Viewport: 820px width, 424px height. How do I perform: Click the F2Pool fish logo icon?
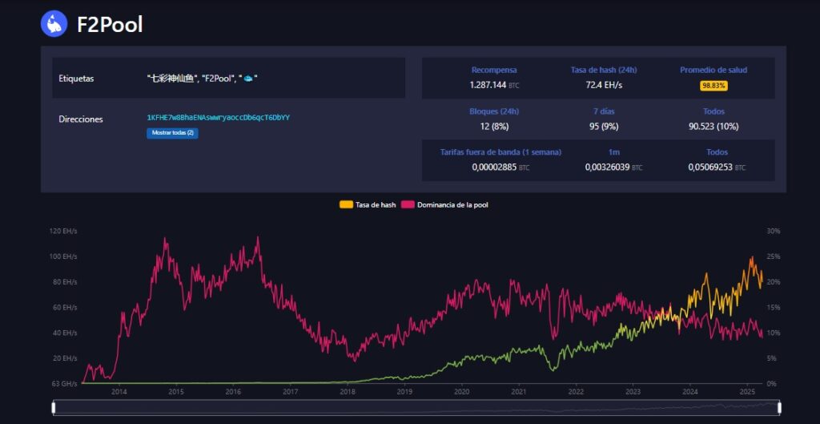coord(54,24)
